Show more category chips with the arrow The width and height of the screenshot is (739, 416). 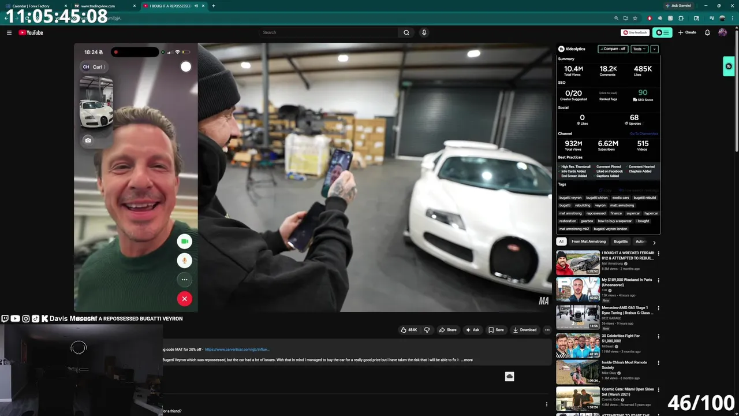(654, 243)
